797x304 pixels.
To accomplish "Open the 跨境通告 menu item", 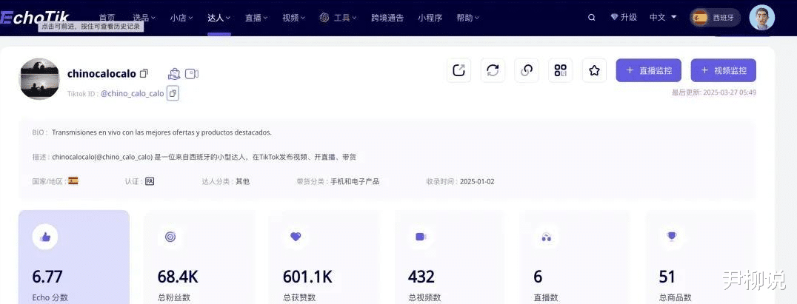I will click(x=387, y=18).
